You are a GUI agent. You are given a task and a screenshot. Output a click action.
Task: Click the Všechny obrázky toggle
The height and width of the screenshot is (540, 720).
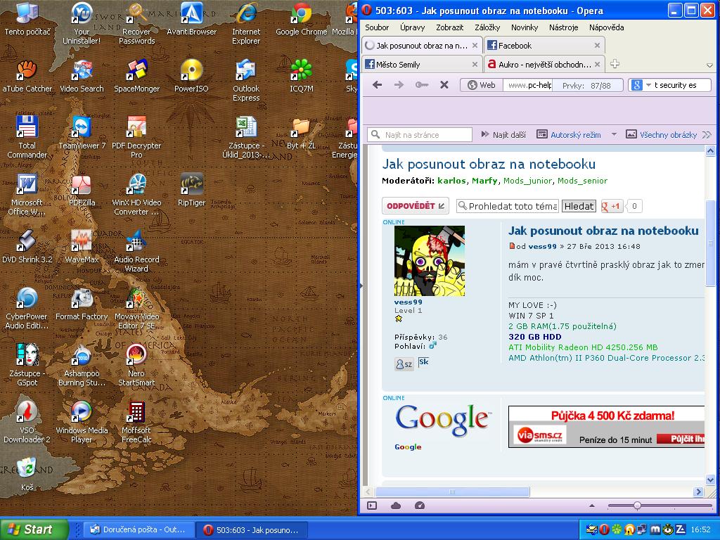pos(661,134)
